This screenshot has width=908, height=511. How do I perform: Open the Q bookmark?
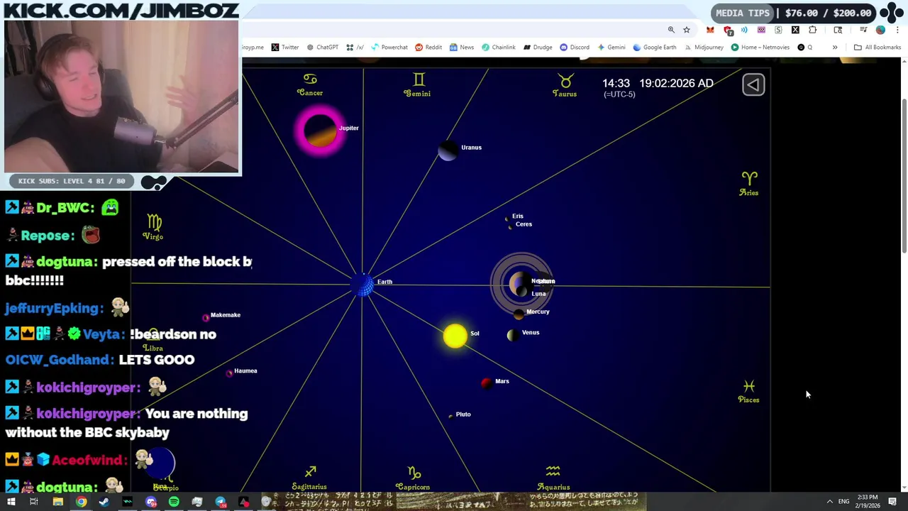click(805, 48)
